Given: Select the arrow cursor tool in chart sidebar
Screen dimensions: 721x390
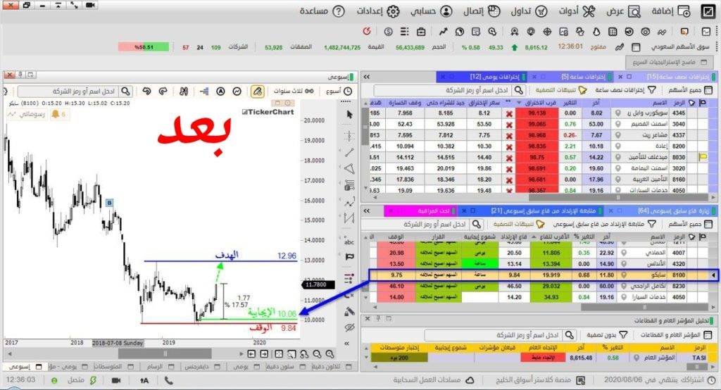Looking at the screenshot, I should pos(349,114).
